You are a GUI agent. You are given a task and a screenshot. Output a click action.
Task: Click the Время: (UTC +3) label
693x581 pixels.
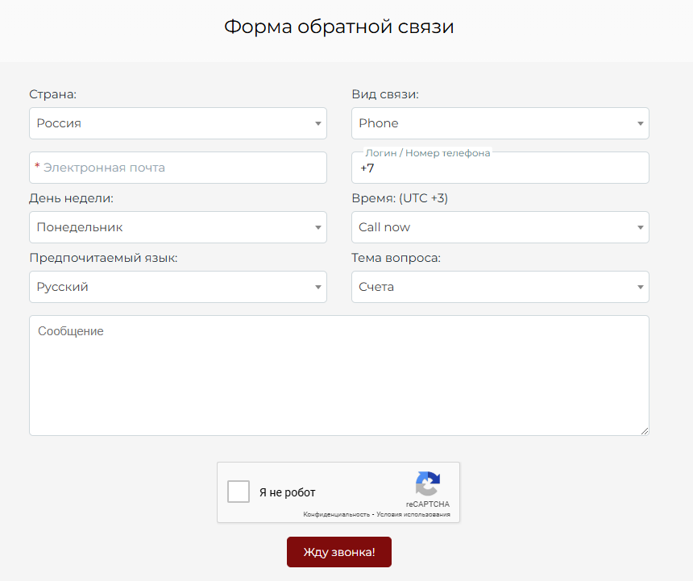[x=399, y=198]
